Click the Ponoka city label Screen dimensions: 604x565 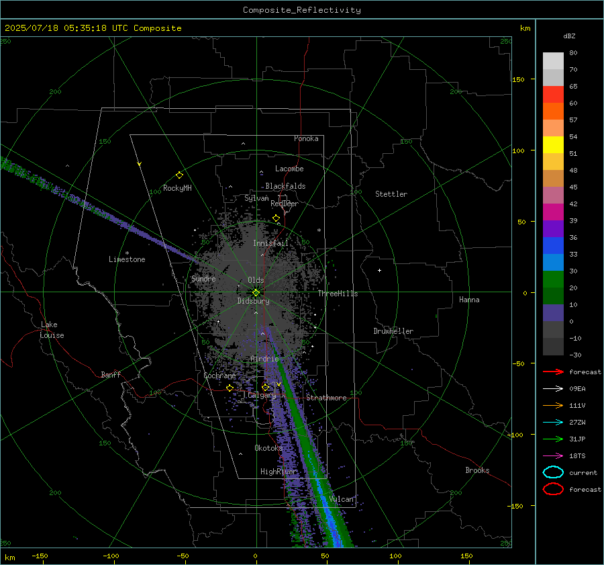[x=306, y=138]
